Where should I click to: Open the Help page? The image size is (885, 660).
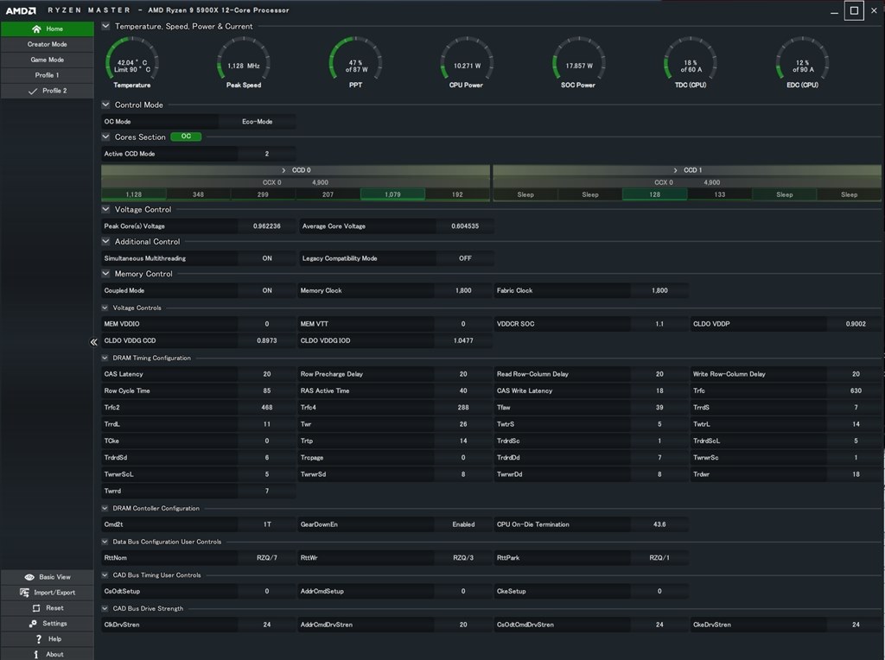[48, 639]
